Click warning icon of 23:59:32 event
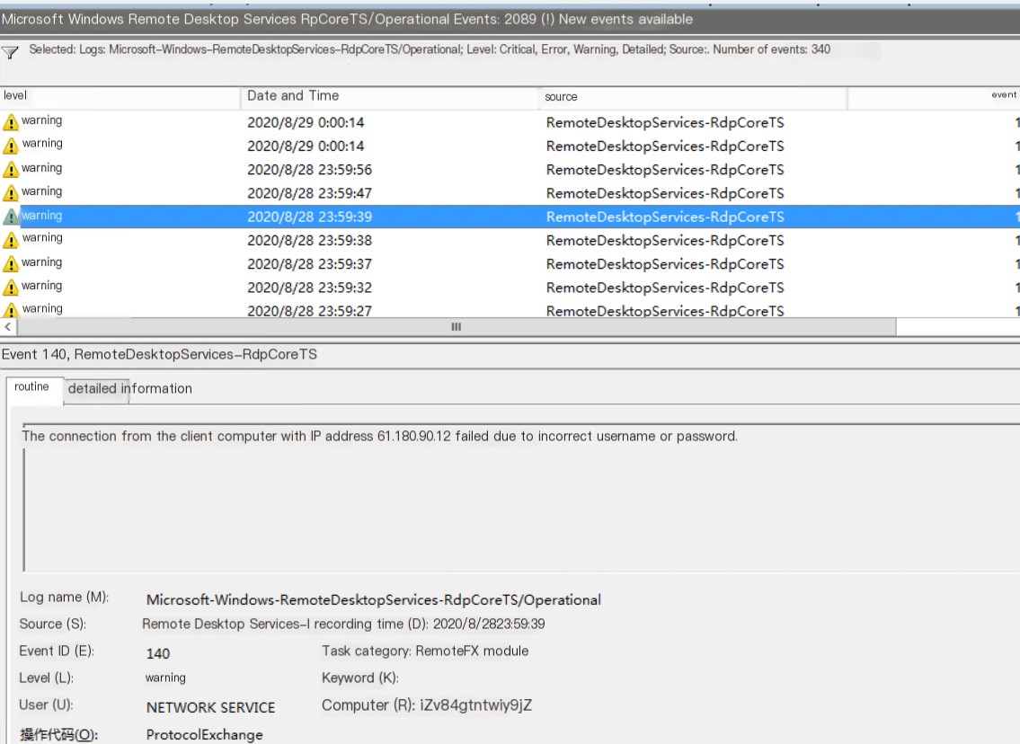Image resolution: width=1020 pixels, height=744 pixels. (x=11, y=288)
